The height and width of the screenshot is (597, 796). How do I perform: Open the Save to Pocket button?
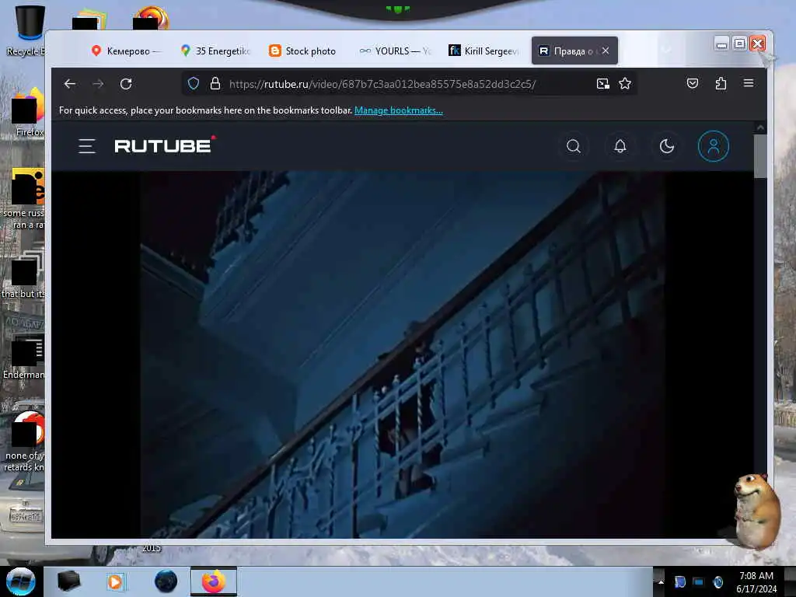pyautogui.click(x=693, y=83)
